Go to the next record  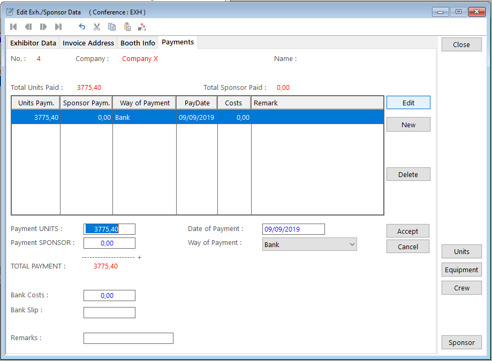point(43,27)
